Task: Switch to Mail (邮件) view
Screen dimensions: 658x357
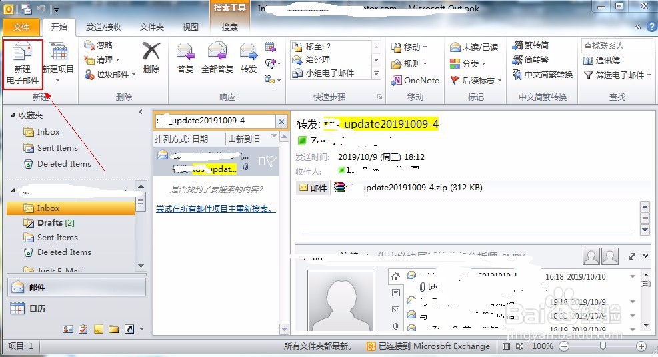Action: tap(77, 288)
